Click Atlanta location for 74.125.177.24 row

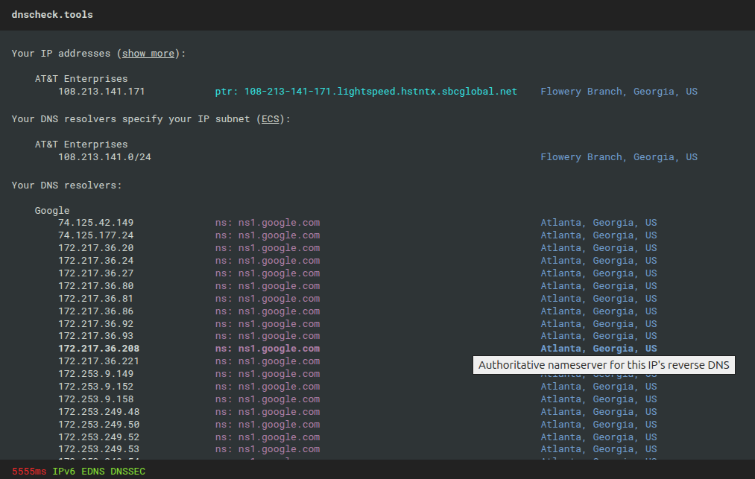(598, 235)
